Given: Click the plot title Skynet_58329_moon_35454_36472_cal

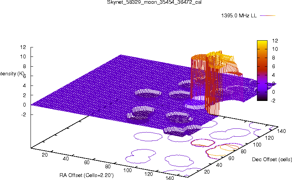Looking at the screenshot, I should [154, 2].
